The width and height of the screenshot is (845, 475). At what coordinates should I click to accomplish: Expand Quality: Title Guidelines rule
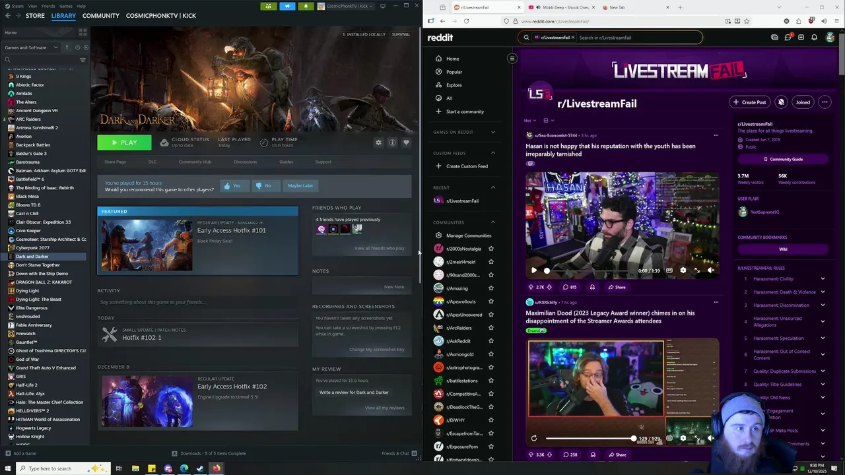click(x=823, y=385)
